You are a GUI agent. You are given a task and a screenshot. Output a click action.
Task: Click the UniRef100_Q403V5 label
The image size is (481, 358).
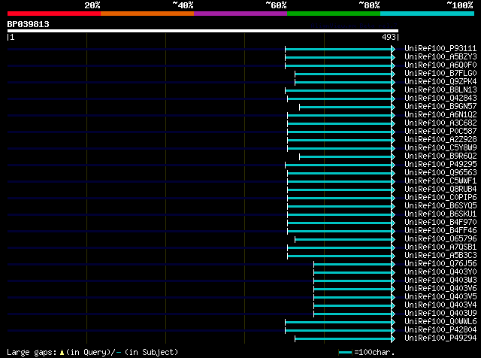coord(440,297)
